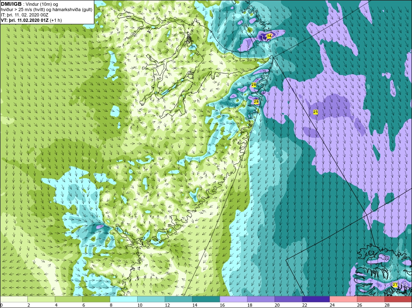Click the 0–2 m/s pale yellow legend swatch
Screen dimensions: 412x308
pos(14,299)
